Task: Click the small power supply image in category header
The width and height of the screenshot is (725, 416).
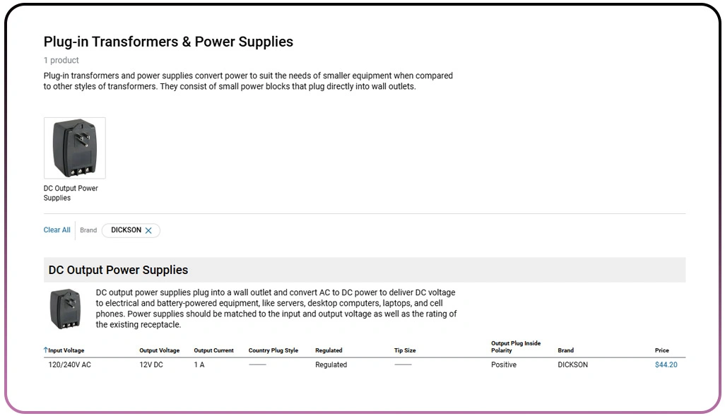Action: (64, 308)
